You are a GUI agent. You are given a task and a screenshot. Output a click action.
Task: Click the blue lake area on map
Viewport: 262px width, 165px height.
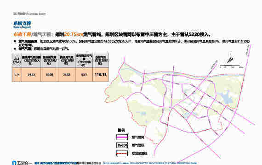coord(227,98)
